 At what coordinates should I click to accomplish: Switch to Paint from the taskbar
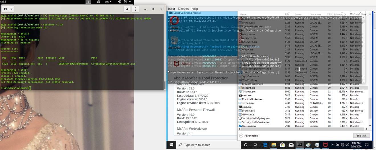[x=308, y=145]
